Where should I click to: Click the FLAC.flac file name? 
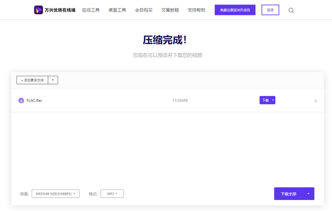click(34, 101)
